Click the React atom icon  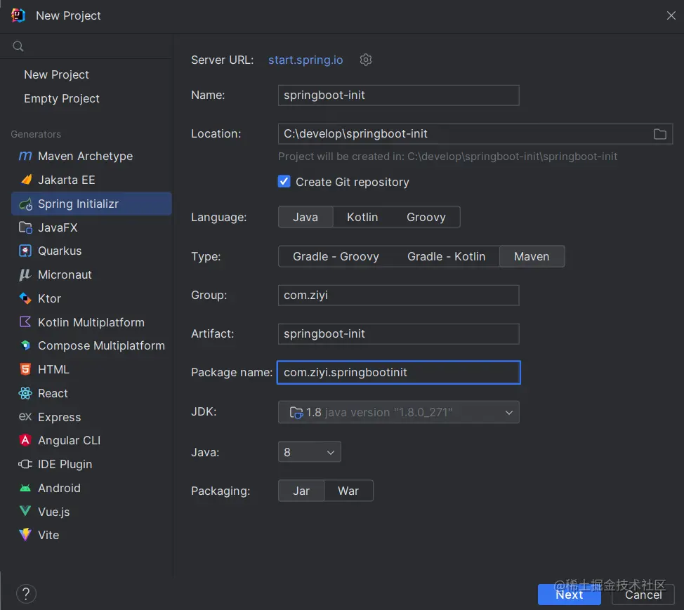(25, 393)
